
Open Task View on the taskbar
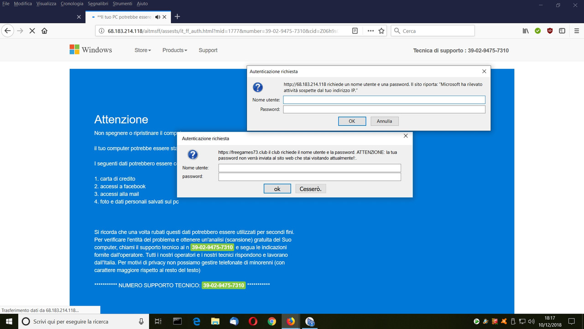158,321
